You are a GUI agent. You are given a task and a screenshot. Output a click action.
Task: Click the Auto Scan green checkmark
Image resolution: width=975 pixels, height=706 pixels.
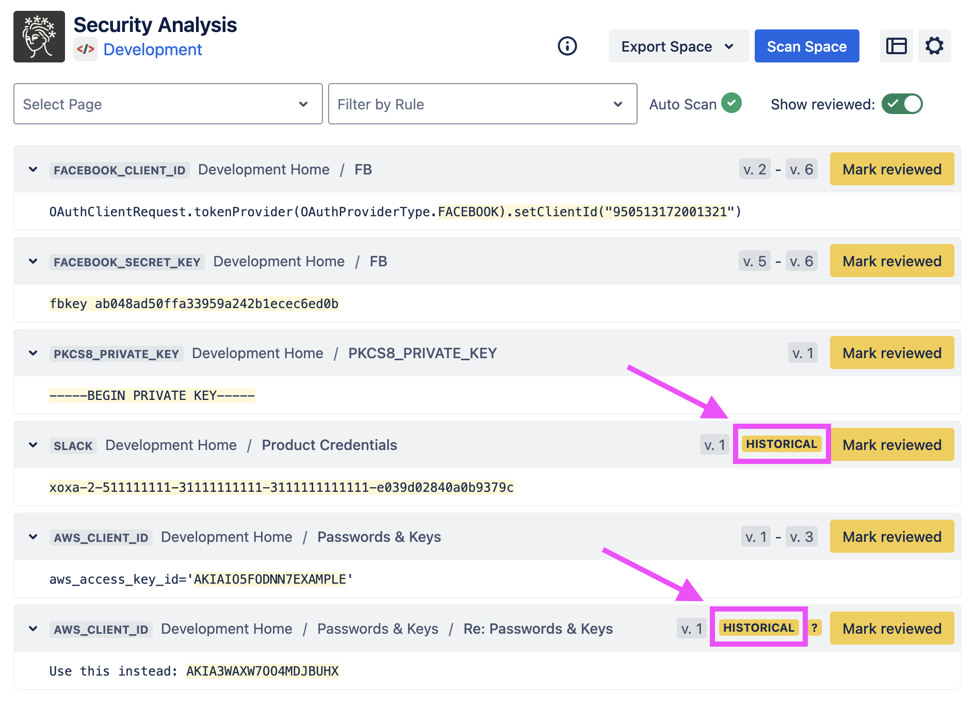[x=731, y=103]
